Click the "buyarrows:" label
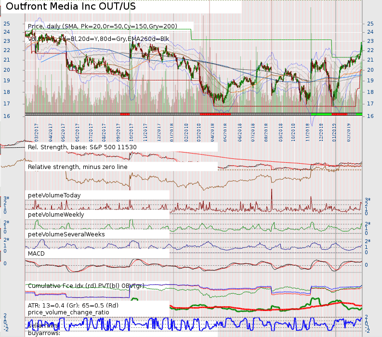The height and width of the screenshot is (337, 382). 44,333
